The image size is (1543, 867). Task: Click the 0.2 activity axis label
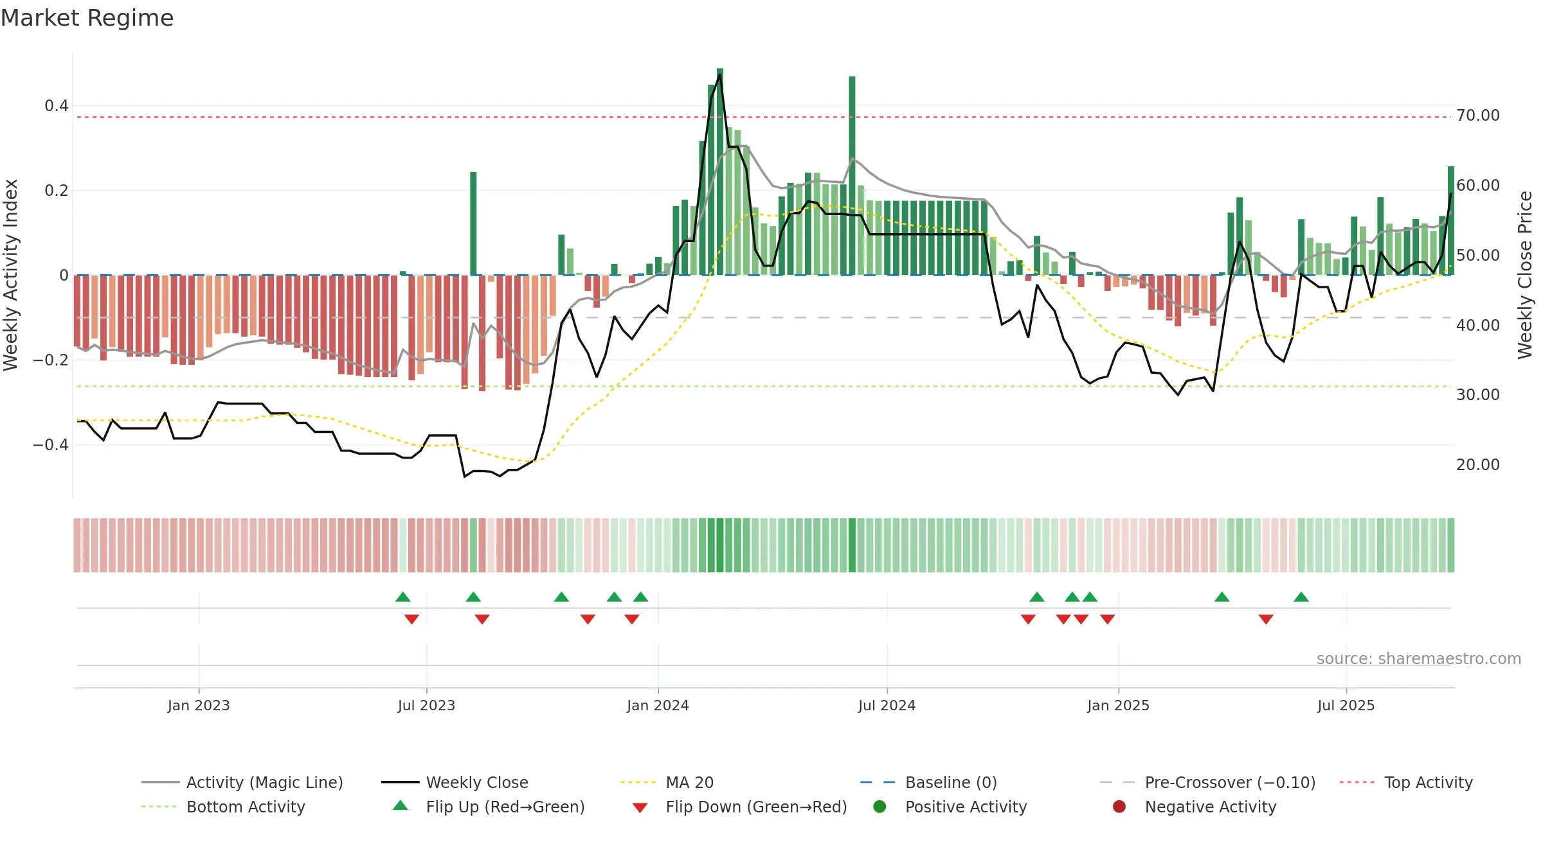[57, 191]
